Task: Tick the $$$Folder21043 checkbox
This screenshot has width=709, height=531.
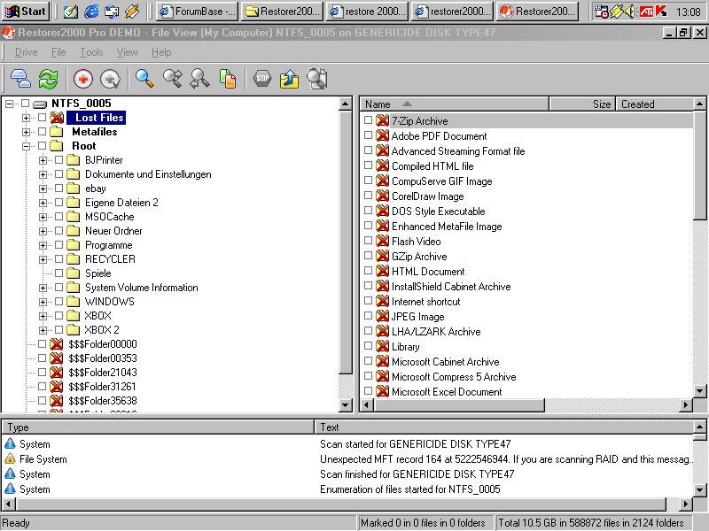Action: pos(42,372)
